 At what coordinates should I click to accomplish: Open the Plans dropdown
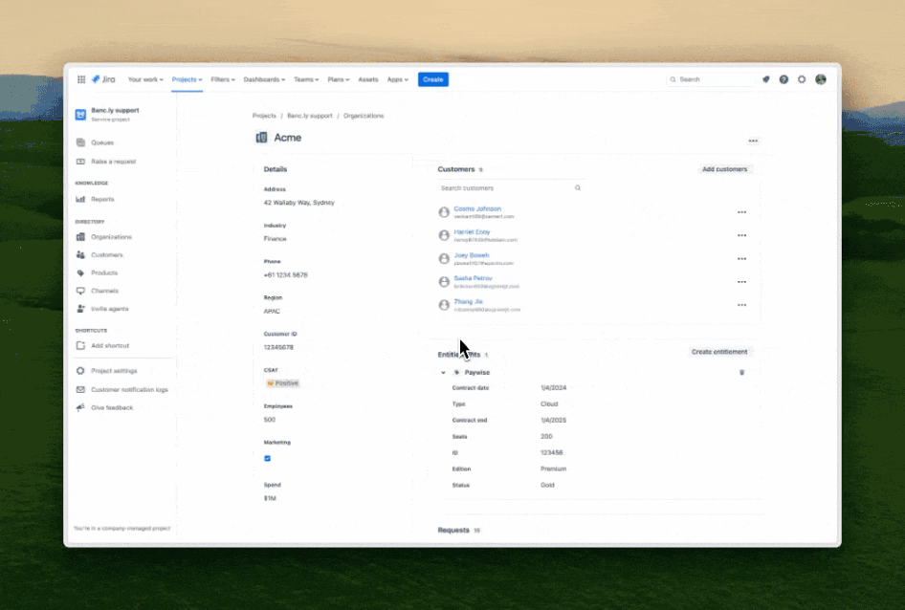coord(339,79)
